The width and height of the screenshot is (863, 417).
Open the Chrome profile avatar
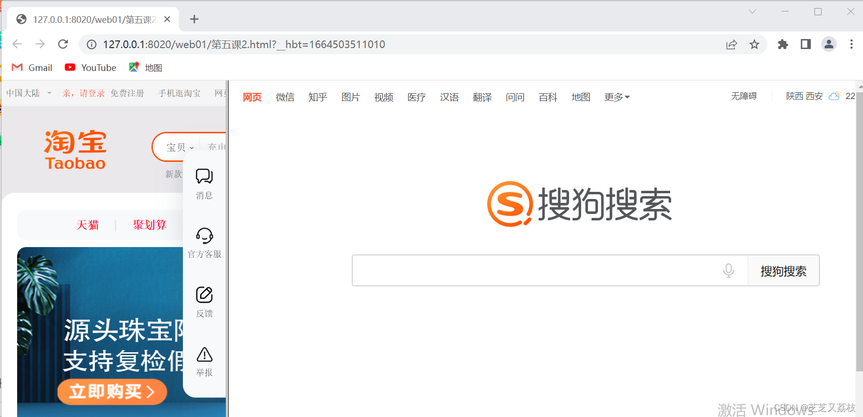(829, 44)
